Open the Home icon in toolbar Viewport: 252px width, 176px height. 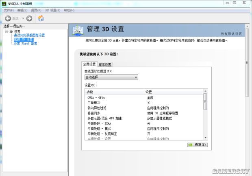click(41, 18)
